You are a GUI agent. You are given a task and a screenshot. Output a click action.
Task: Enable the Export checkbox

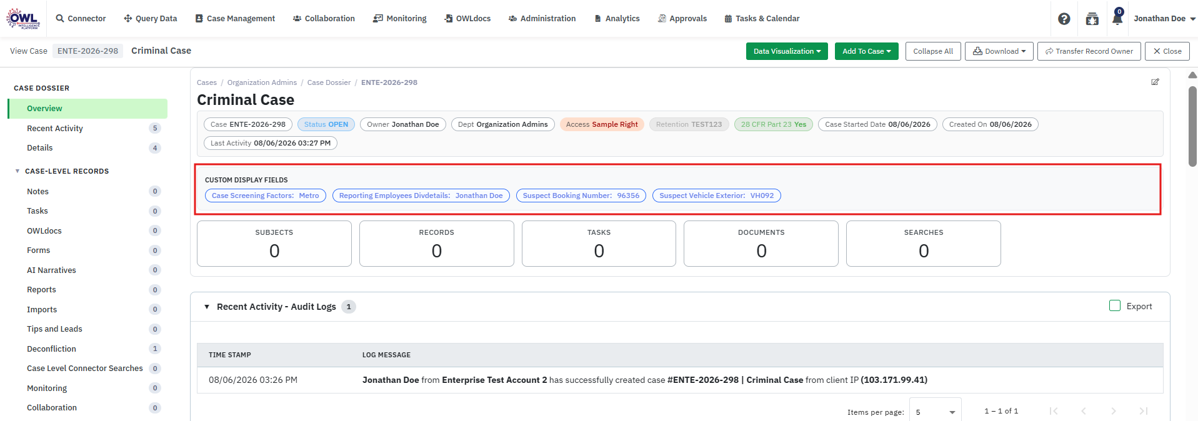point(1115,306)
